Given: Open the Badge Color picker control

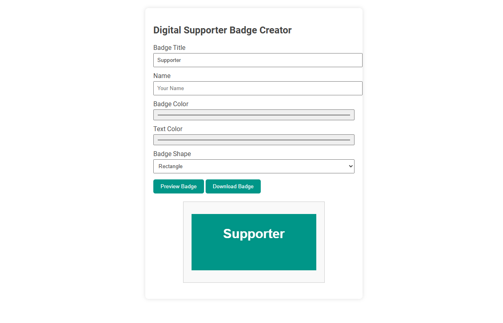Looking at the screenshot, I should tap(254, 115).
